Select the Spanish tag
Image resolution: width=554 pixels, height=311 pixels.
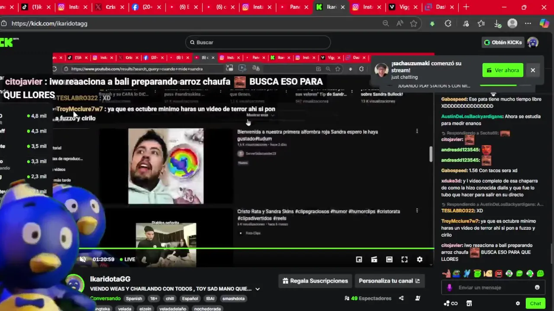point(134,298)
